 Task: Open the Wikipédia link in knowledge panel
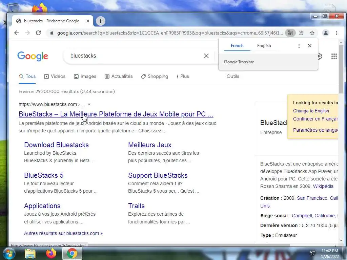pyautogui.click(x=323, y=187)
